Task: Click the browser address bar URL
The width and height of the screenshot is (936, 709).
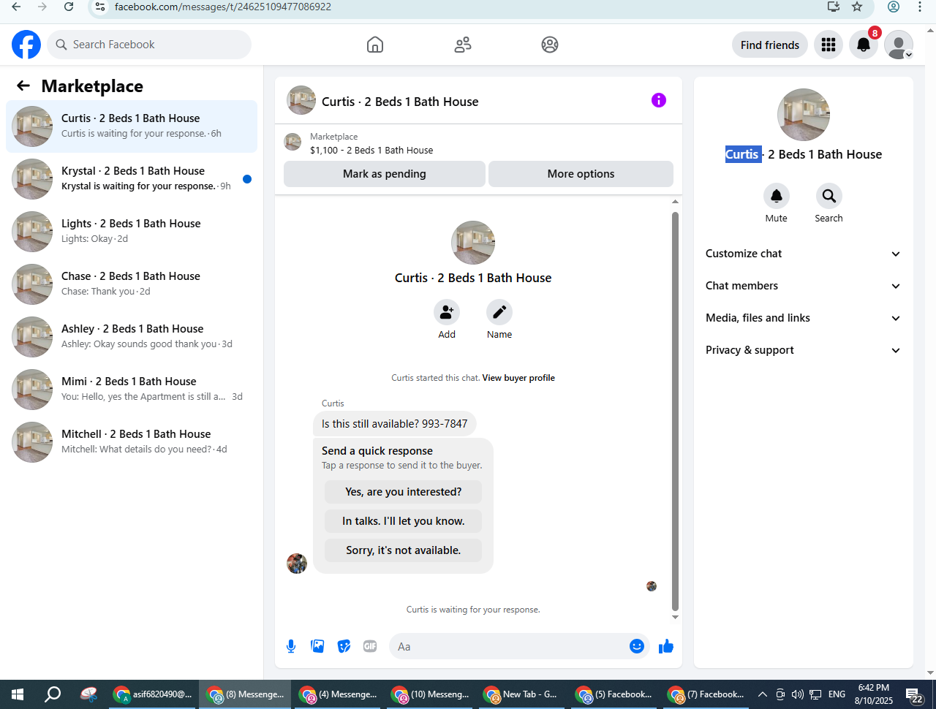Action: [222, 7]
